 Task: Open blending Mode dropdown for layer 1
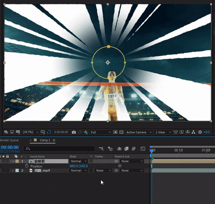click(78, 161)
